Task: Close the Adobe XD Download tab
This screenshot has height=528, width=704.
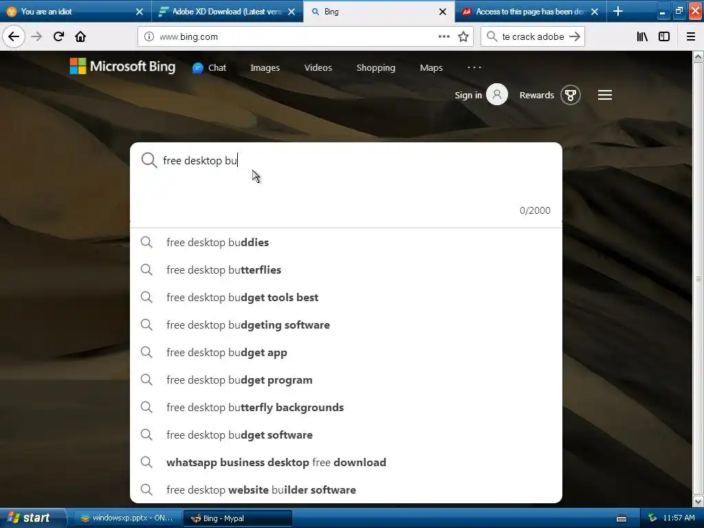Action: [x=291, y=12]
